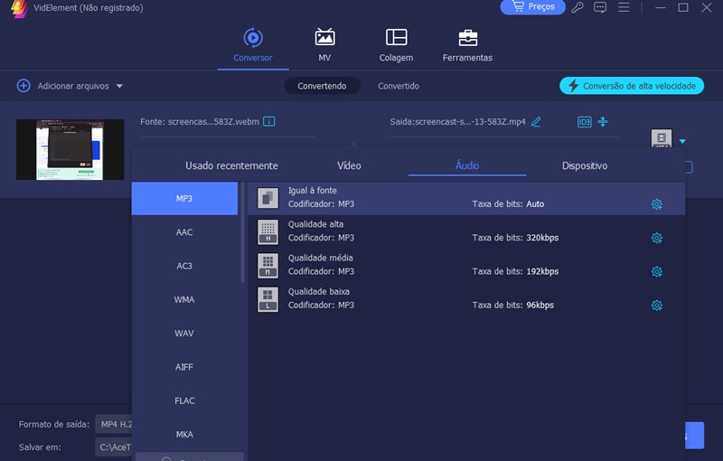Screen dimensions: 723x461
Task: Click the plus icon to add files
Action: pyautogui.click(x=23, y=86)
